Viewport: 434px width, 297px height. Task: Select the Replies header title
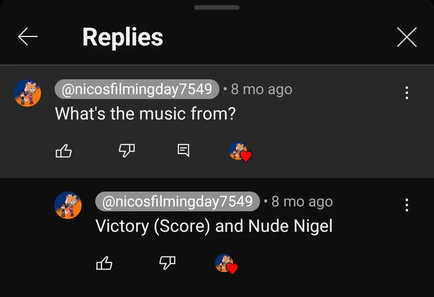click(x=122, y=37)
